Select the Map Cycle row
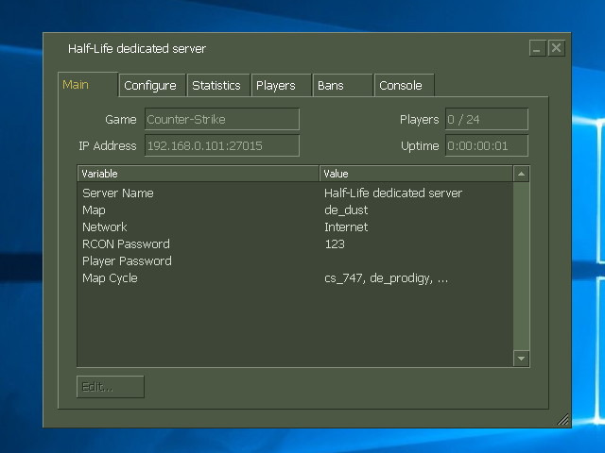This screenshot has height=453, width=605. tap(296, 277)
